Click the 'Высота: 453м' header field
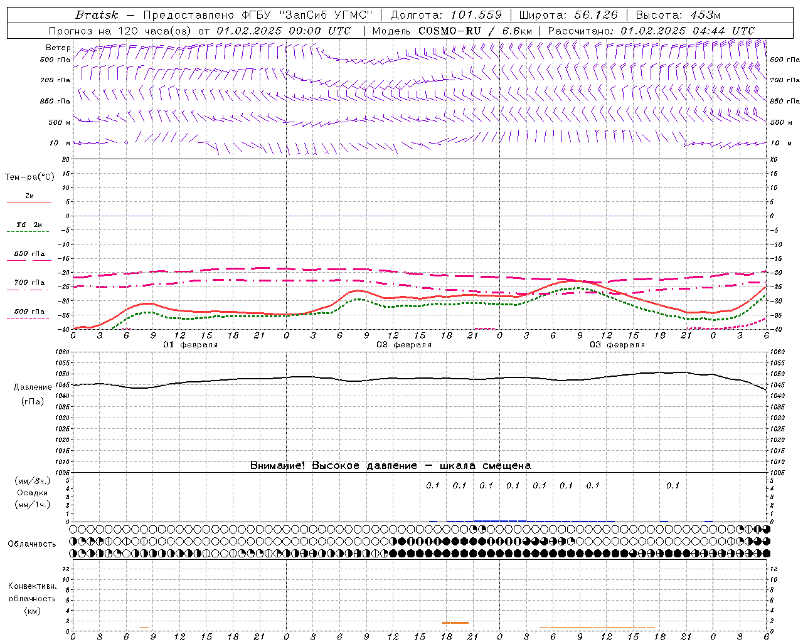 point(678,15)
